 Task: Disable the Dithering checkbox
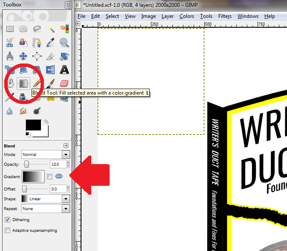point(8,220)
